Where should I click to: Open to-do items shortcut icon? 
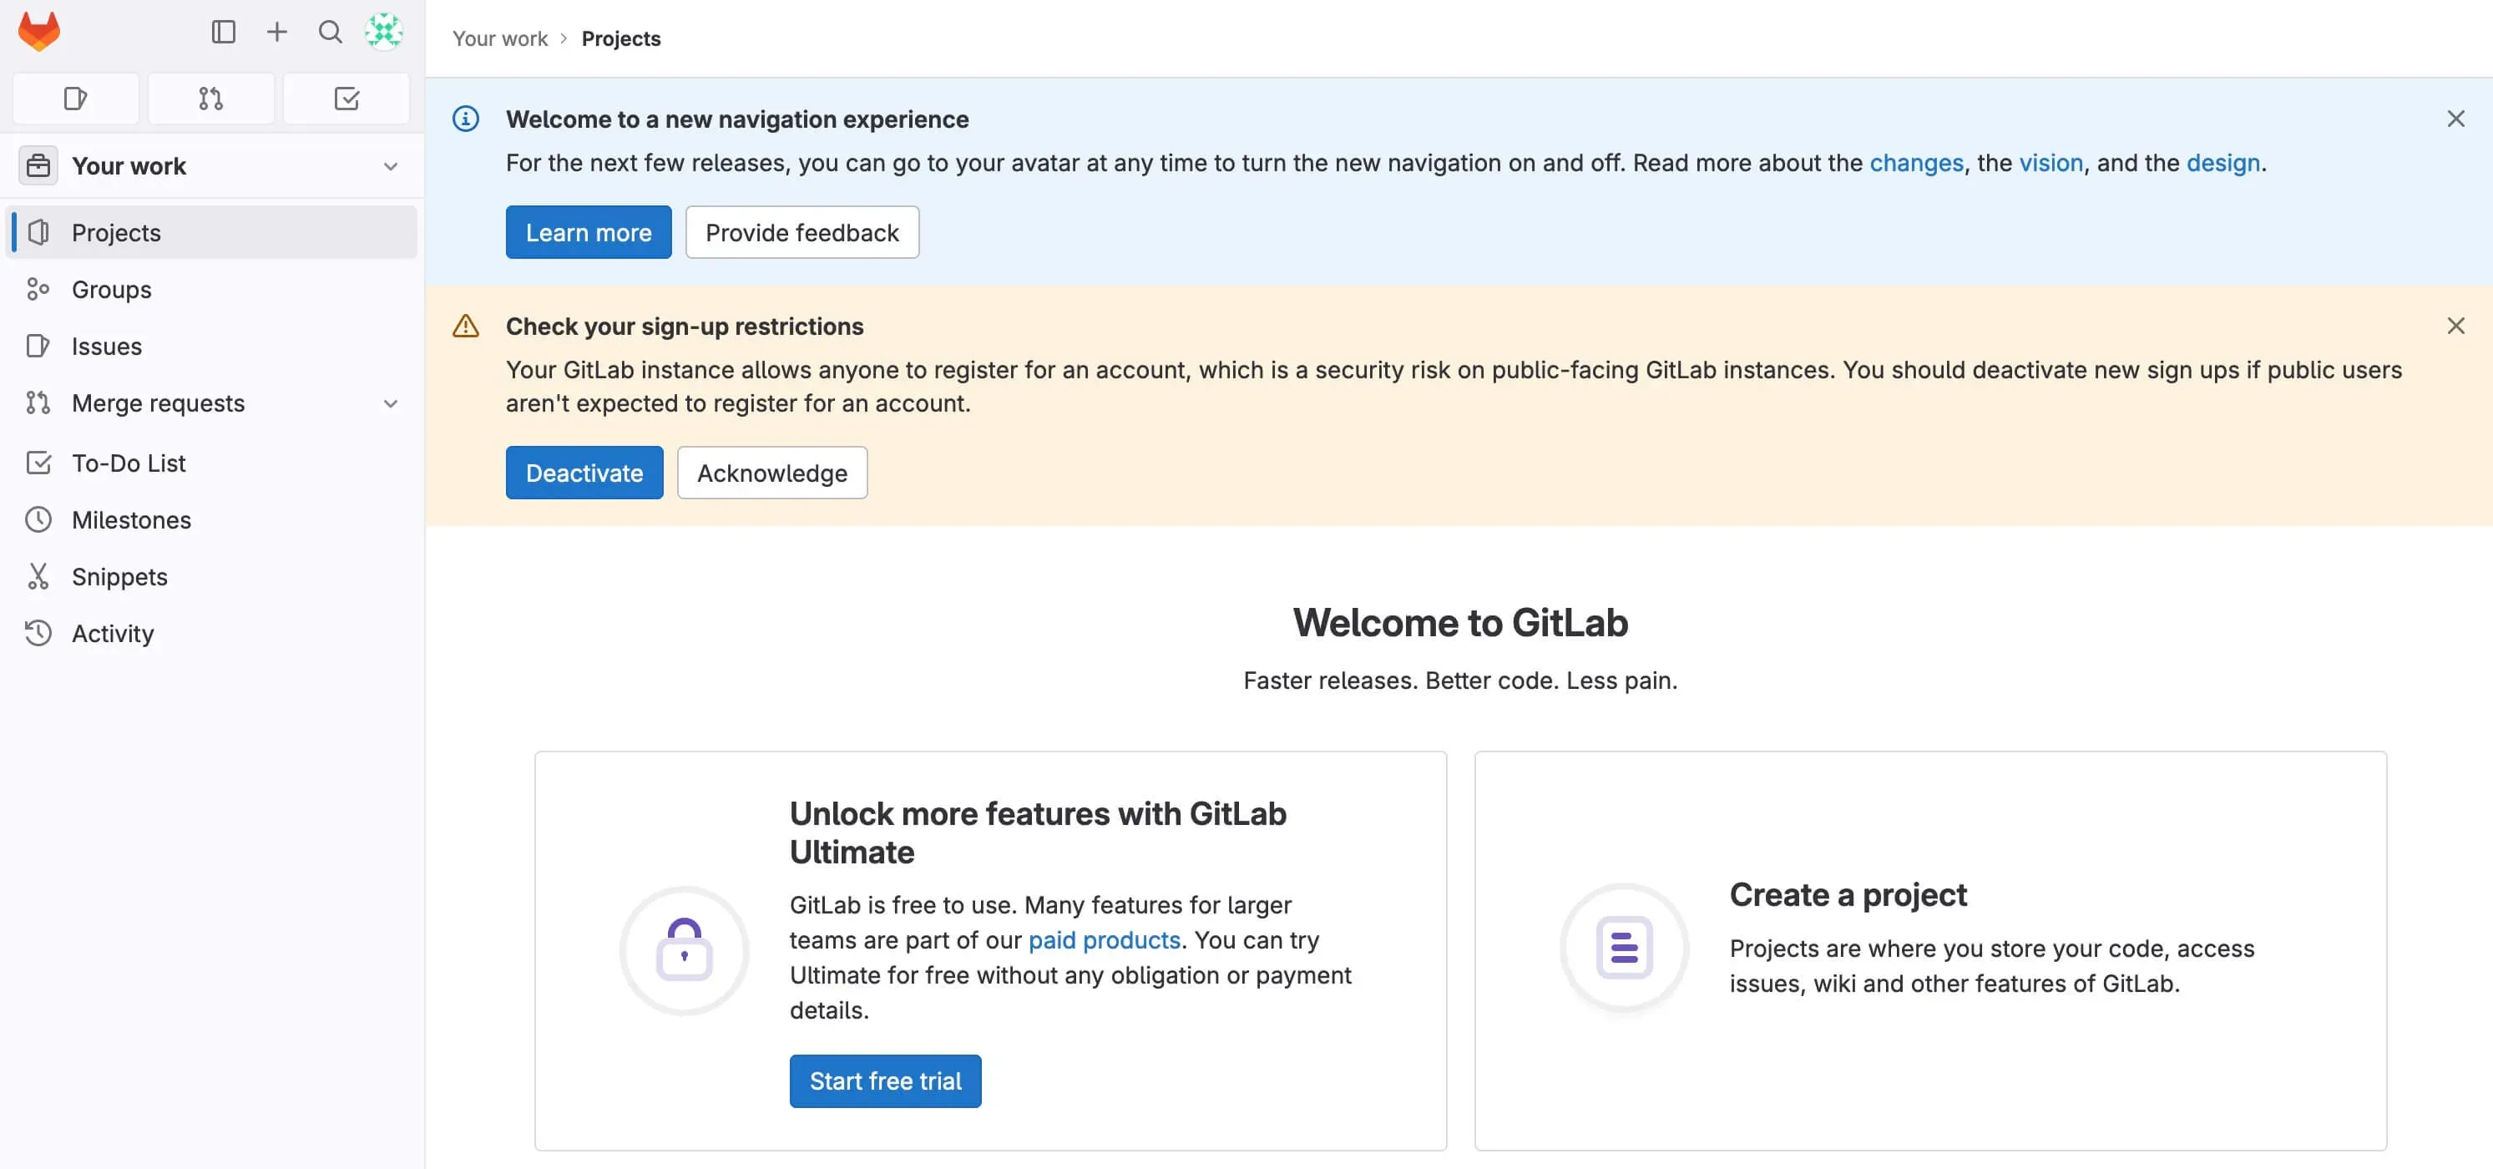tap(346, 98)
